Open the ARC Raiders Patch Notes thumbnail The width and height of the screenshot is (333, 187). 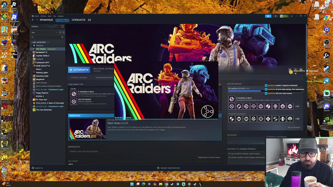coord(88,129)
